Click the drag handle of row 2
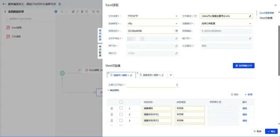This screenshot has width=280, height=137. point(112,114)
